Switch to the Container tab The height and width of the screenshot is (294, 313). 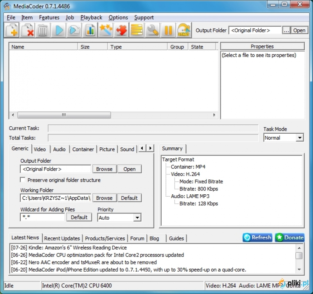coord(83,149)
